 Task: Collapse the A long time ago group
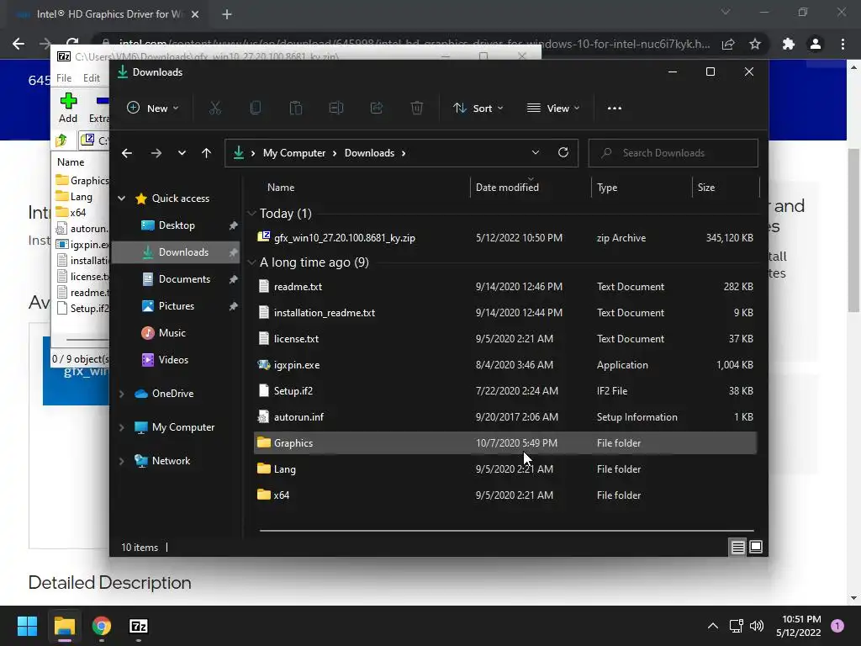tap(251, 262)
